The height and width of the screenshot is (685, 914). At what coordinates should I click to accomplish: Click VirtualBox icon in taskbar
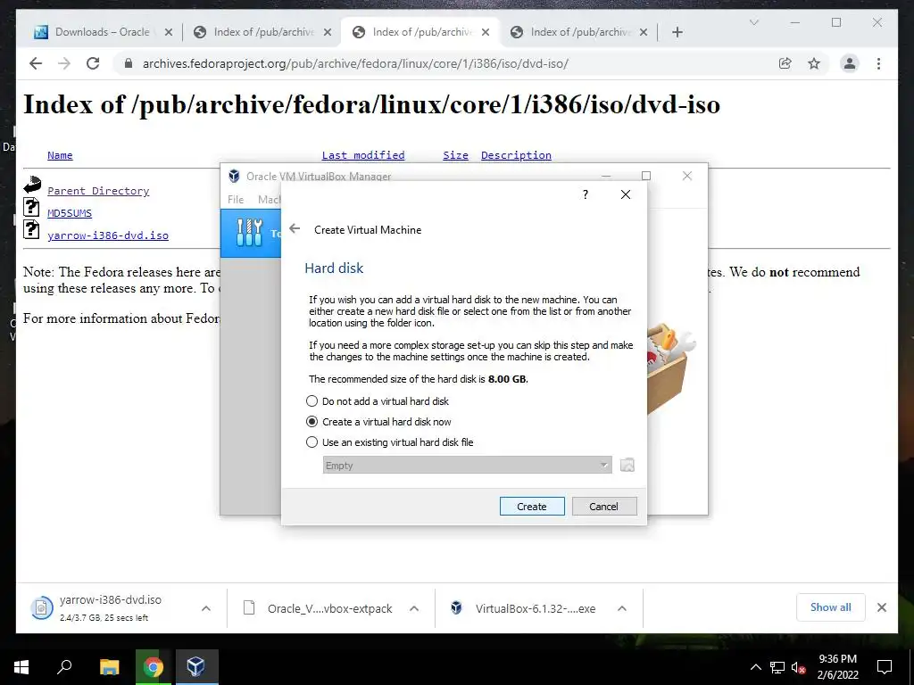click(196, 667)
